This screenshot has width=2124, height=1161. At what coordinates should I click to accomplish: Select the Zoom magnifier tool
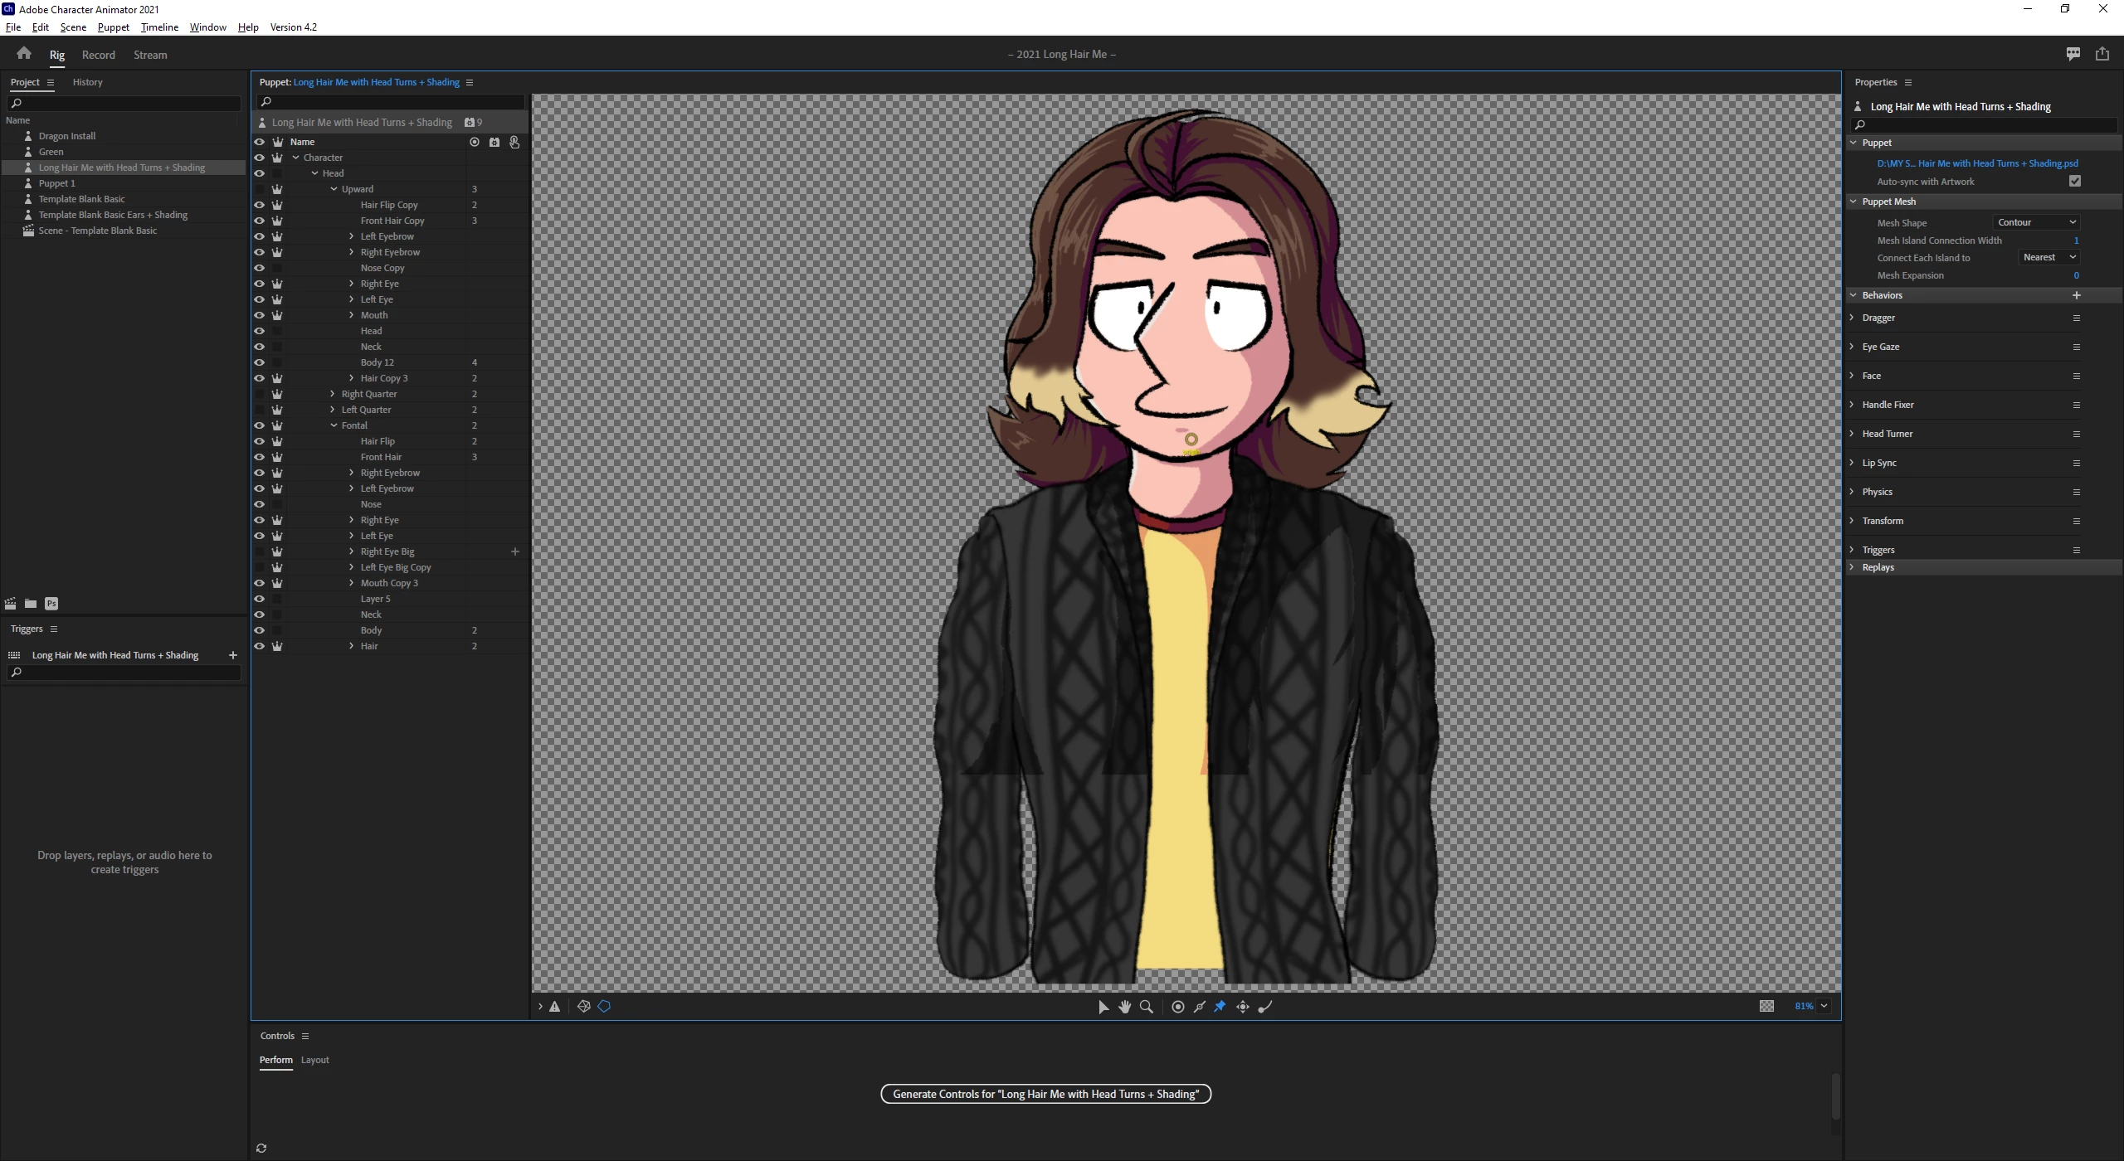click(x=1146, y=1006)
